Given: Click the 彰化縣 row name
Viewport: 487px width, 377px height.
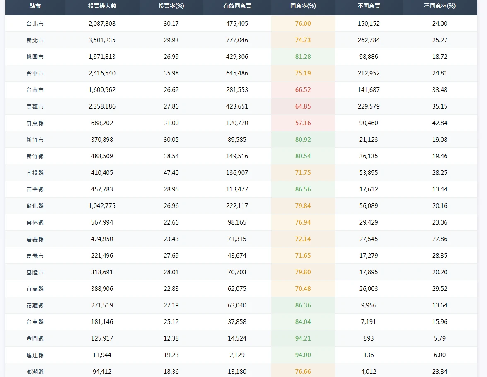Looking at the screenshot, I should point(35,206).
